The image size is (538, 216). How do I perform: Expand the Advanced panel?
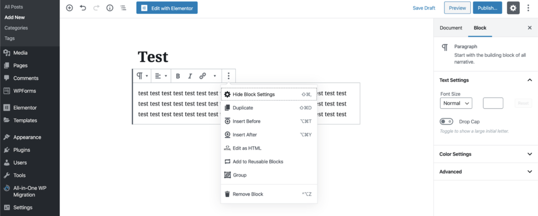click(485, 172)
